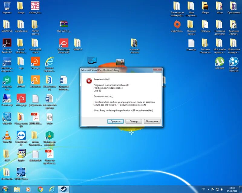This screenshot has width=242, height=193.
Task: Select the ИФНС 3 folder
Action: (78, 45)
